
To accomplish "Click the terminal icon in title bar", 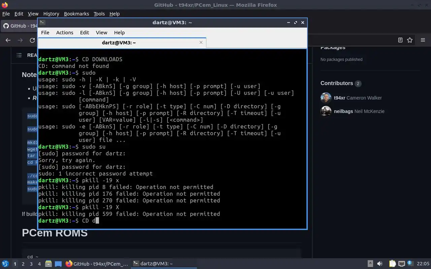I will pos(42,23).
